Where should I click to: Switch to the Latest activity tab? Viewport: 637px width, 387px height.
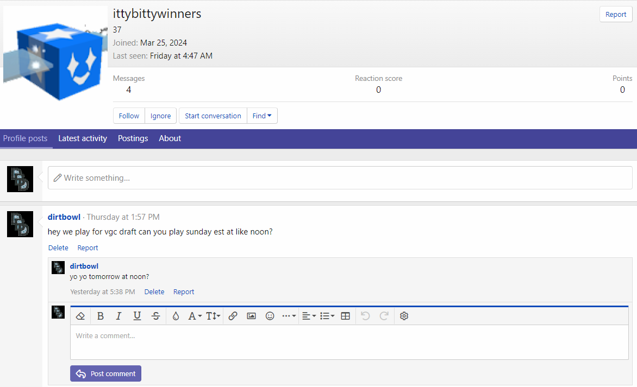pos(83,138)
